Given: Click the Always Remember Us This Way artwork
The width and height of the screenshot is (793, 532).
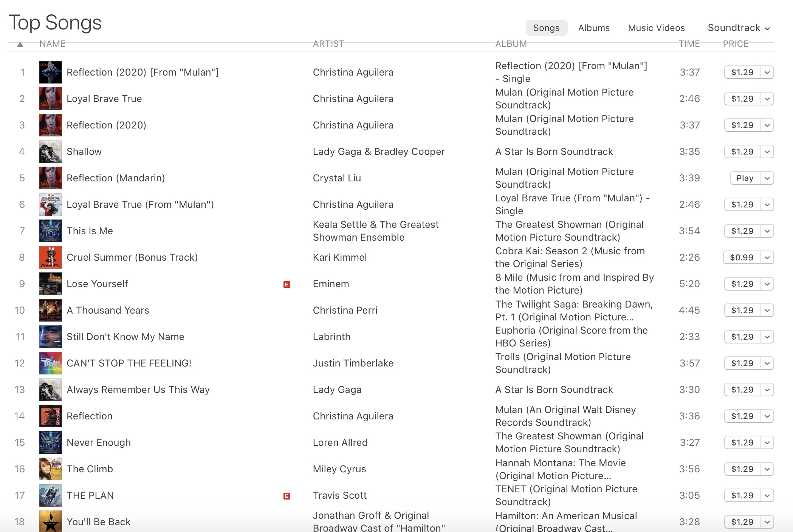Looking at the screenshot, I should coord(51,390).
